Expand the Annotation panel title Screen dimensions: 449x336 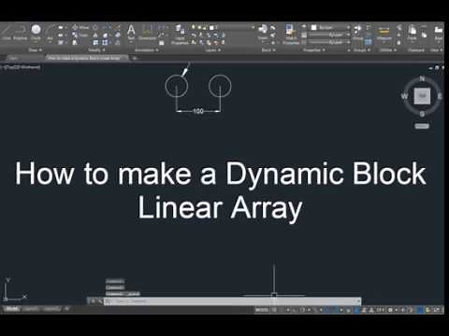tap(146, 49)
